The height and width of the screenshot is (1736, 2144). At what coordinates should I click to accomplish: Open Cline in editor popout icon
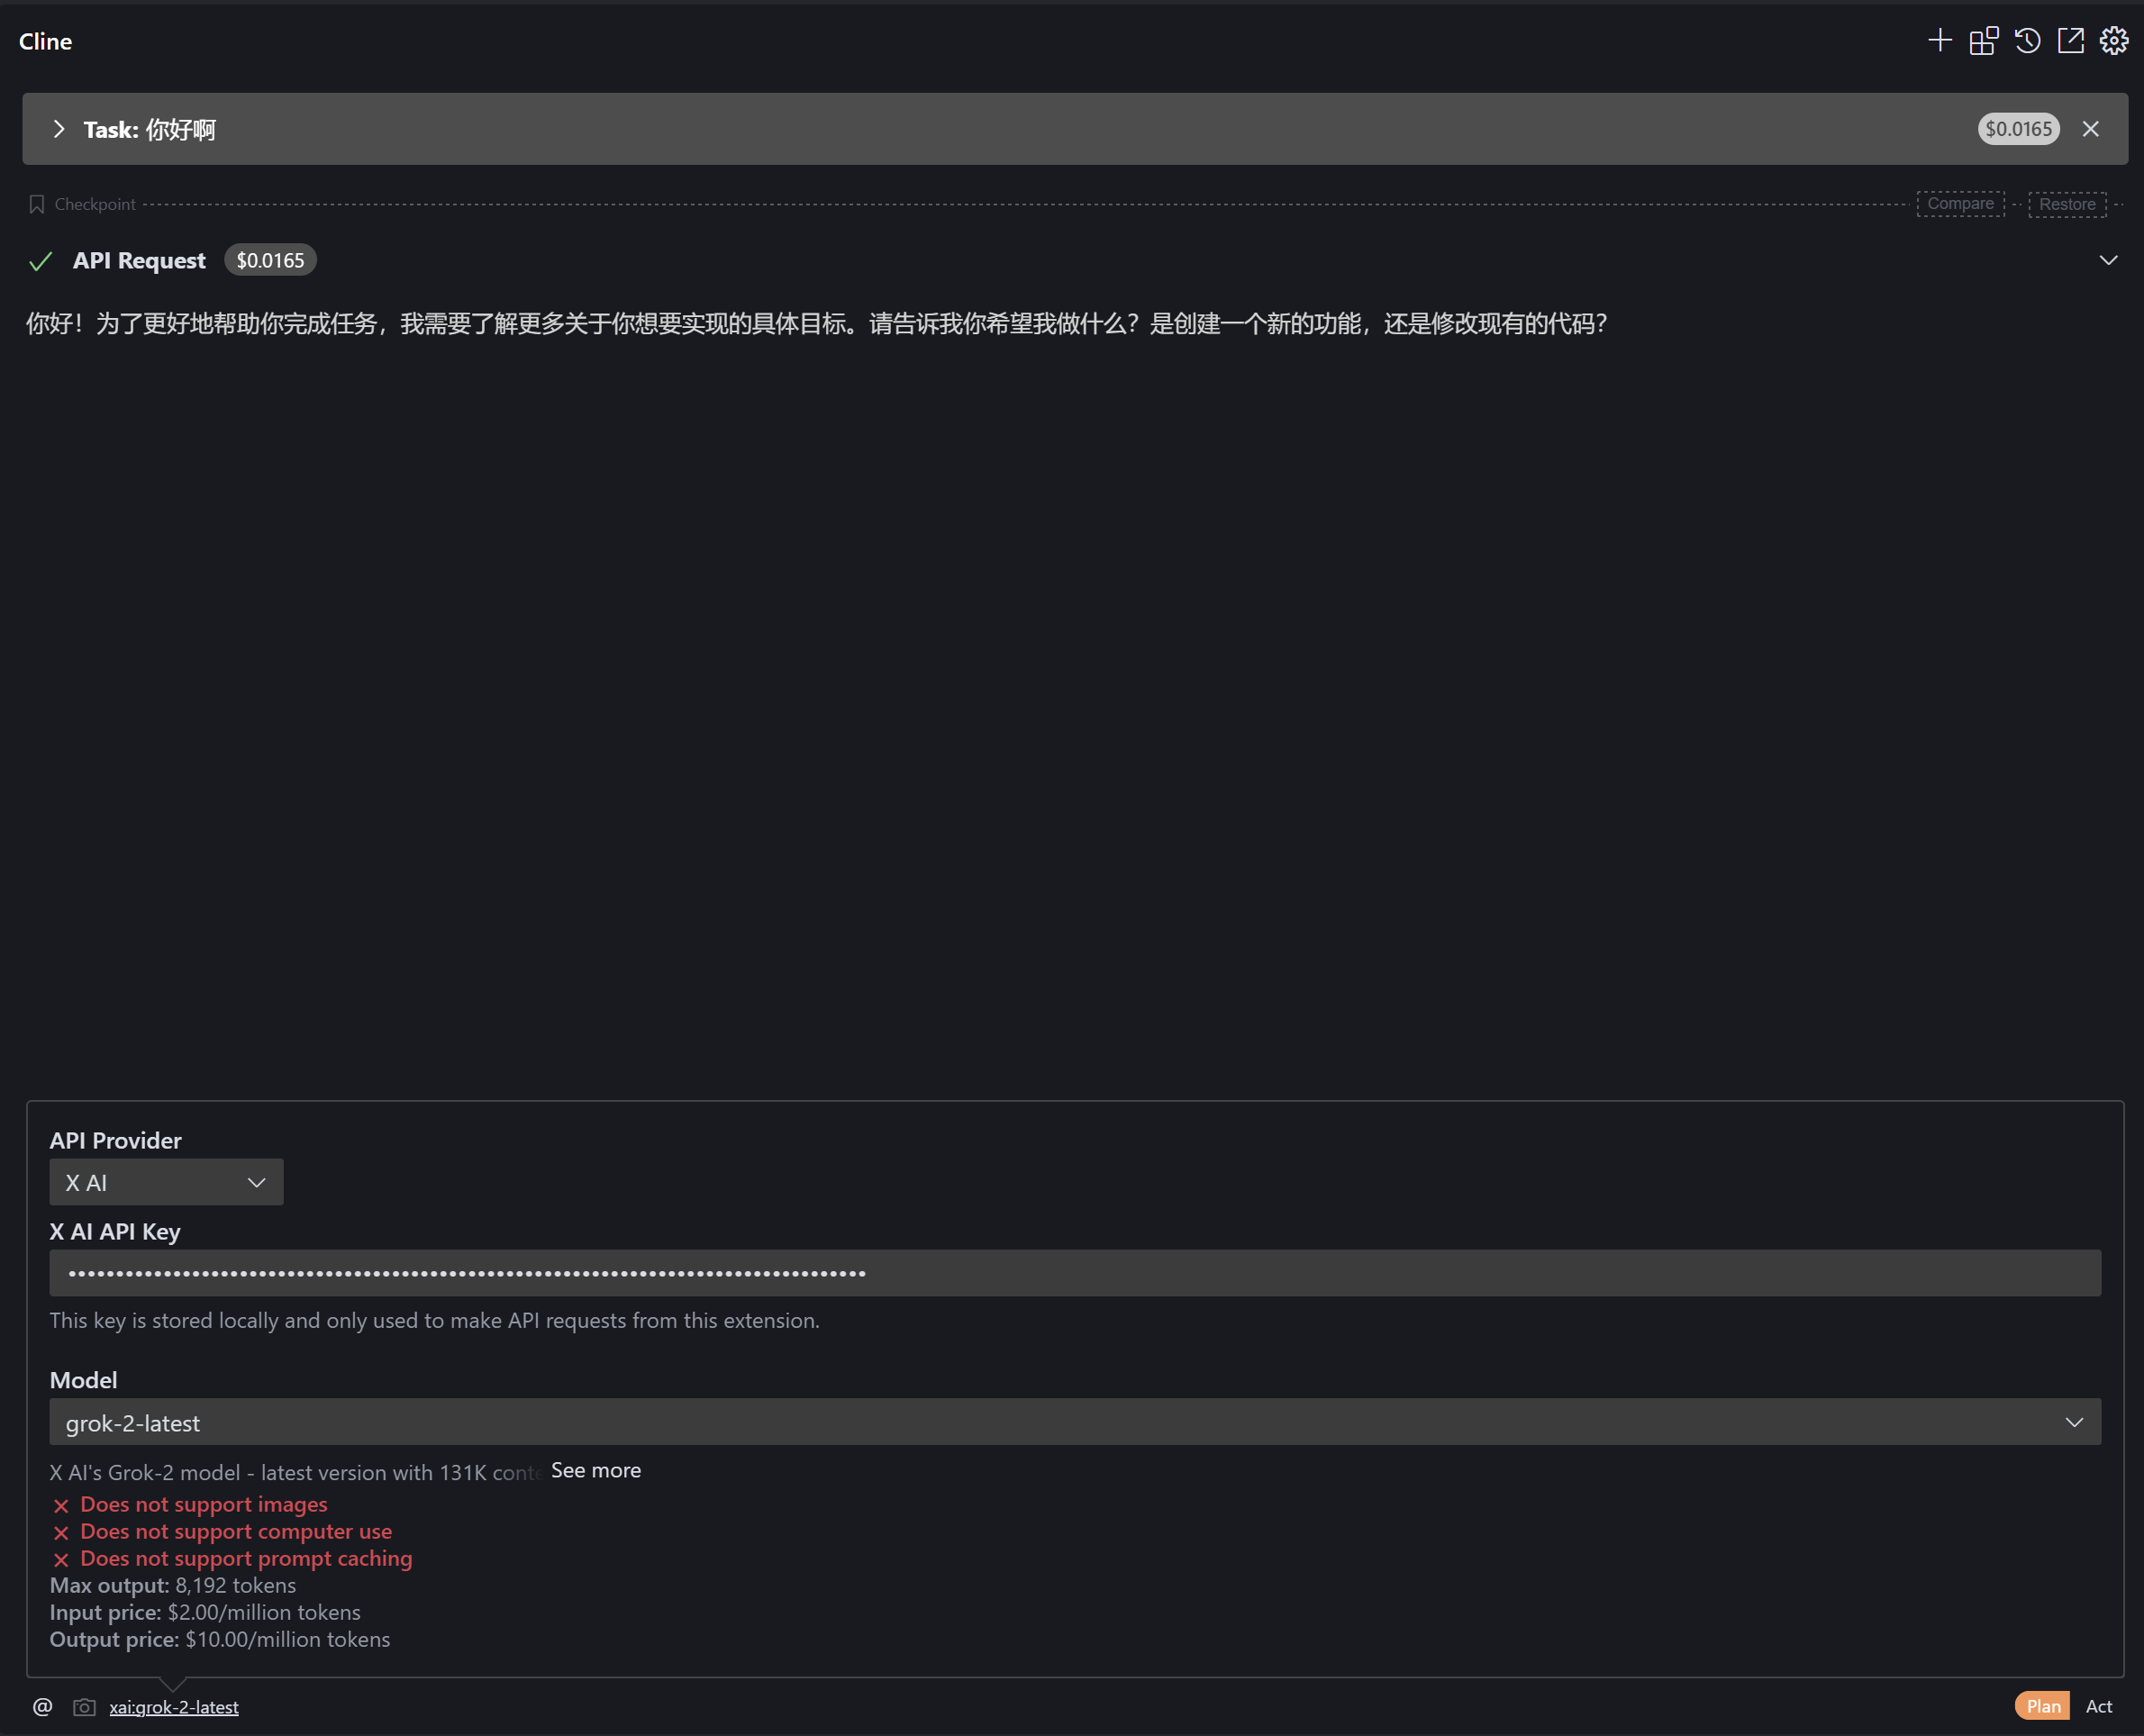coord(2070,41)
